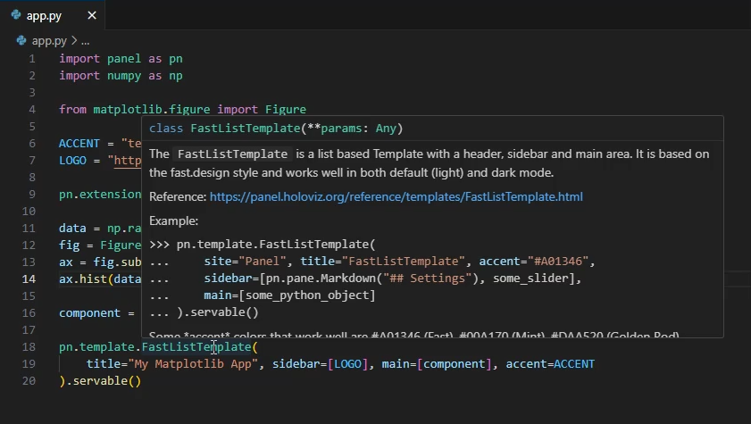Image resolution: width=751 pixels, height=424 pixels.
Task: Click 'Figure' import on line 4
Action: 286,110
